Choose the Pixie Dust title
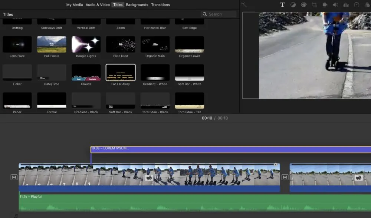The width and height of the screenshot is (371, 218). click(121, 44)
